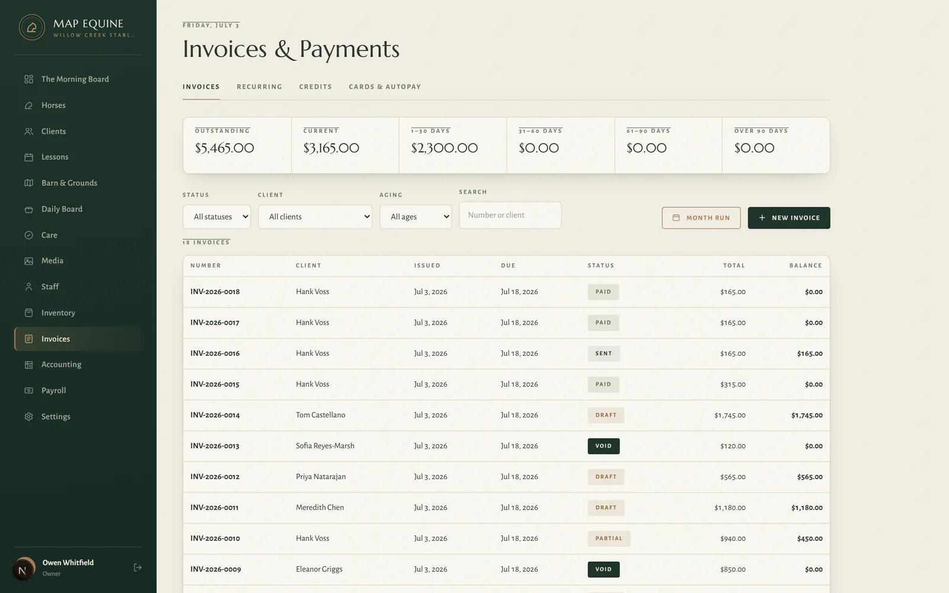
Task: Click the Month Run button
Action: [701, 218]
